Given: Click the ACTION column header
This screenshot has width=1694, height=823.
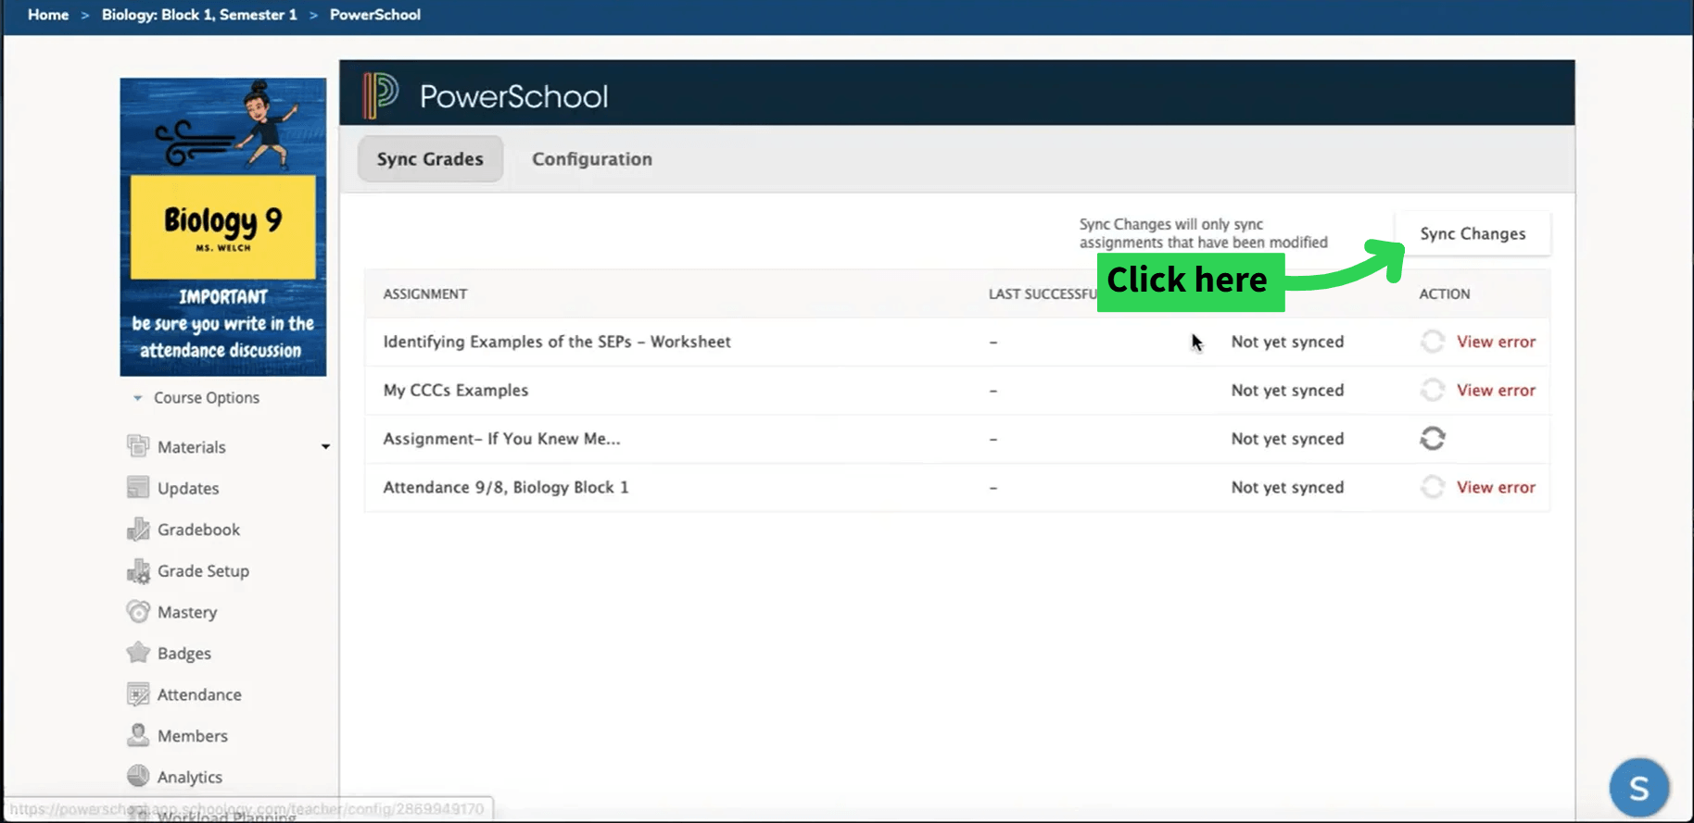Looking at the screenshot, I should pos(1445,293).
